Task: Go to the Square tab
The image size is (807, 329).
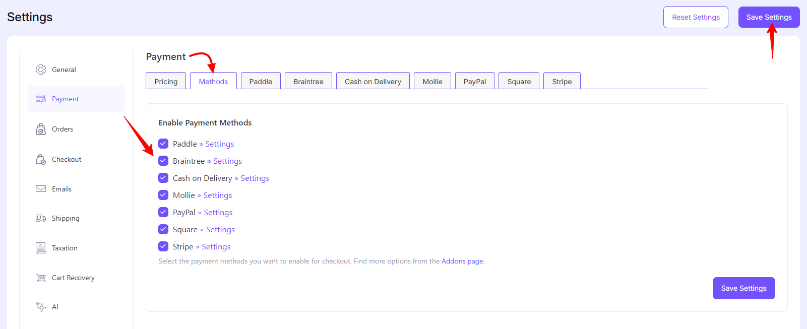Action: [519, 82]
